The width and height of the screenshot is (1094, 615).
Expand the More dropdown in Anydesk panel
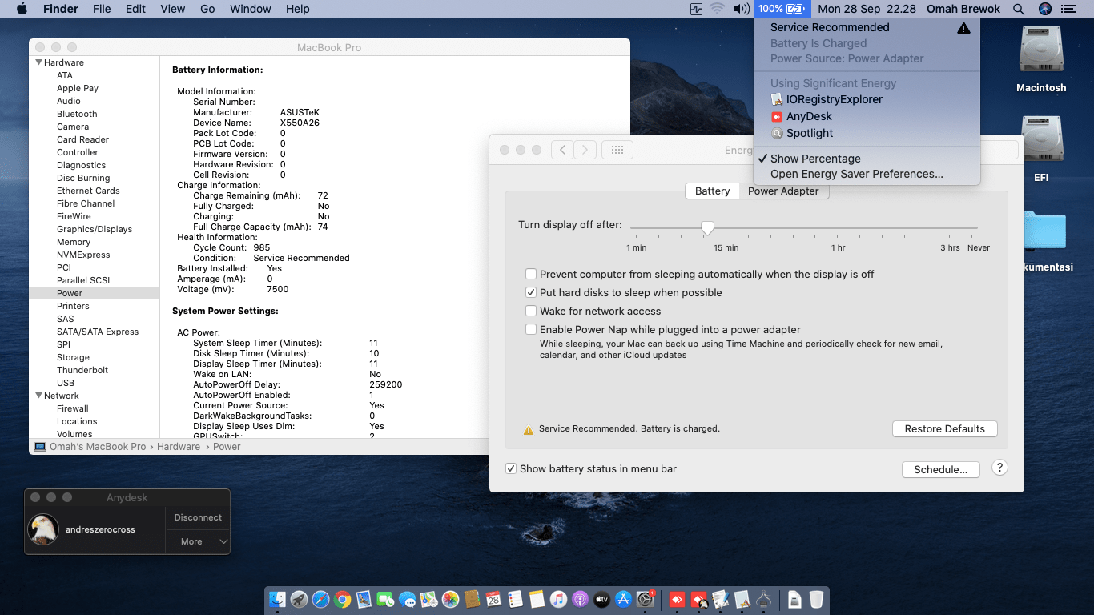pyautogui.click(x=198, y=541)
